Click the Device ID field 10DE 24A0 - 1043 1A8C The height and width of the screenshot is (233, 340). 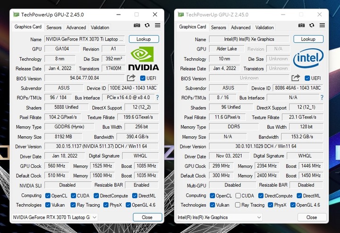[x=133, y=88]
